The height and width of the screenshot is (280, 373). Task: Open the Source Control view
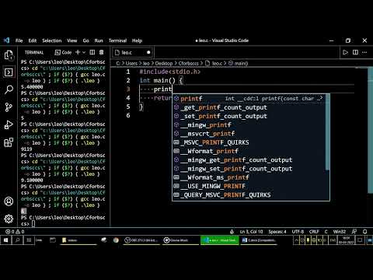pos(9,107)
